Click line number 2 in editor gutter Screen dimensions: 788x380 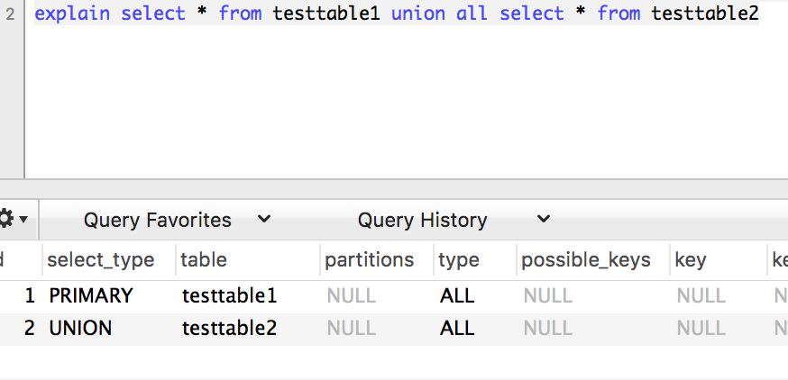(x=9, y=14)
